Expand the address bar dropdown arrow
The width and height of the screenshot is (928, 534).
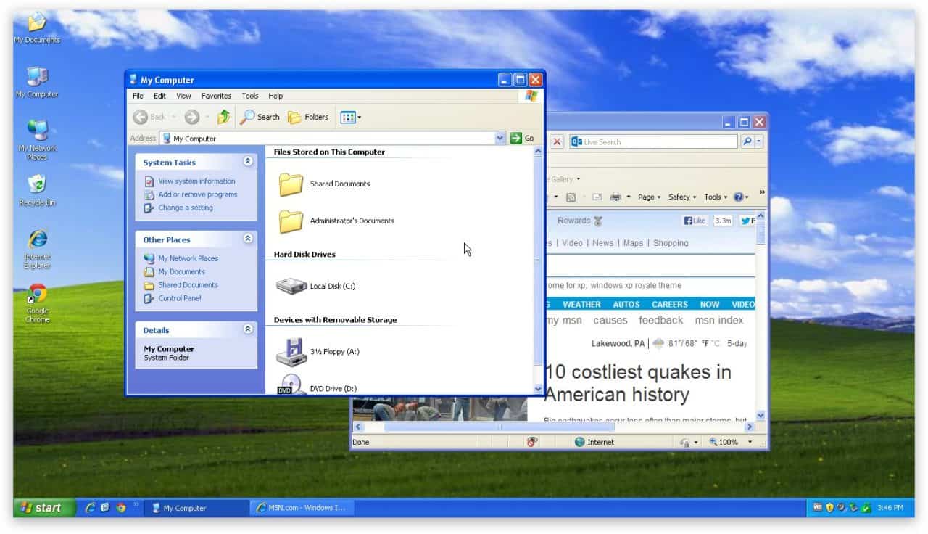click(x=500, y=138)
